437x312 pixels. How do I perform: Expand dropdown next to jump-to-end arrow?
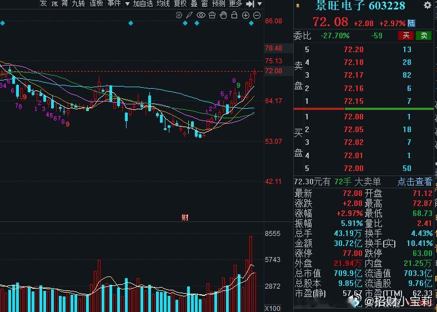(x=259, y=4)
